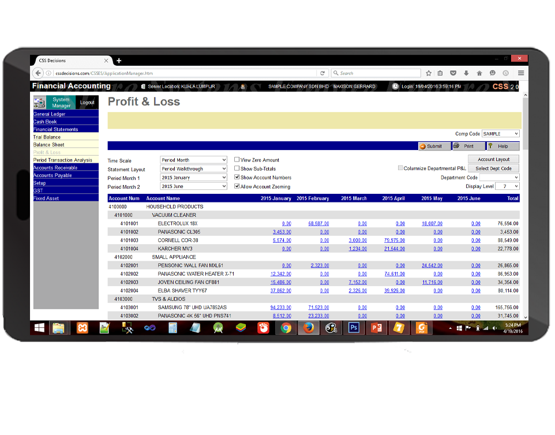
Task: Close the CSS Decisions tab
Action: (106, 61)
